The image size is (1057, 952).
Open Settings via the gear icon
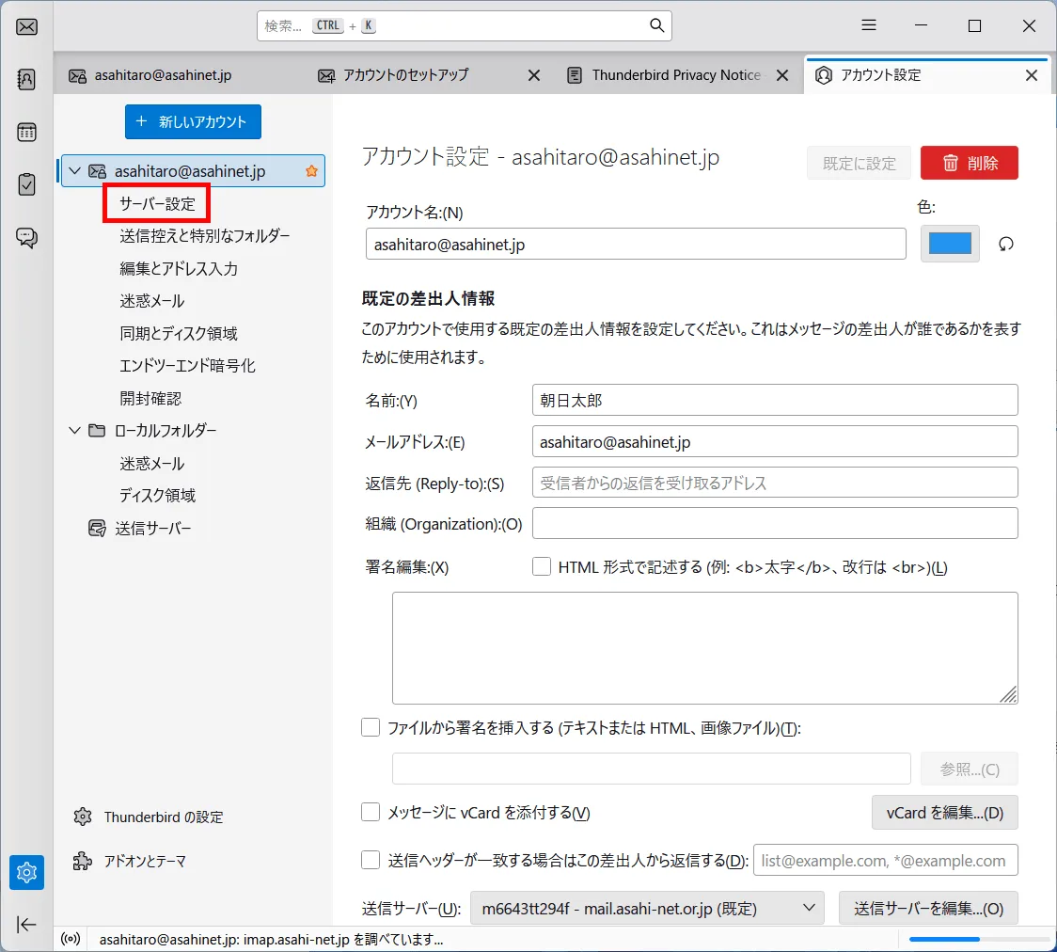(26, 872)
